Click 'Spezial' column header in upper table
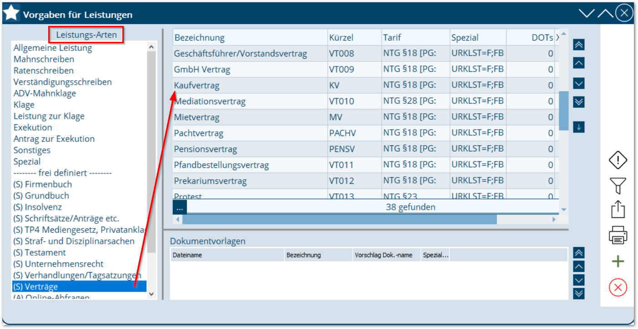Viewport: 638px width, 329px height. (x=478, y=37)
